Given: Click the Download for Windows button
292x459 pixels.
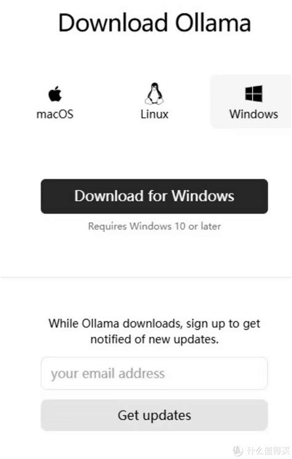Looking at the screenshot, I should pyautogui.click(x=155, y=196).
